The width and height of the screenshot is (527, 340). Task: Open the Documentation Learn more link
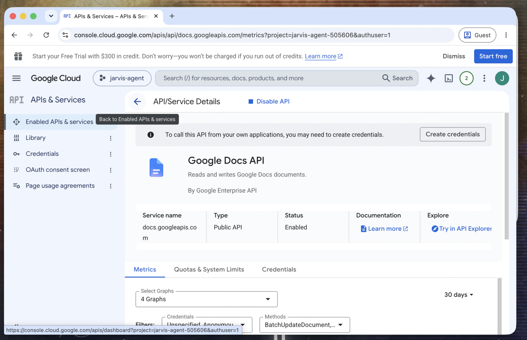[384, 229]
